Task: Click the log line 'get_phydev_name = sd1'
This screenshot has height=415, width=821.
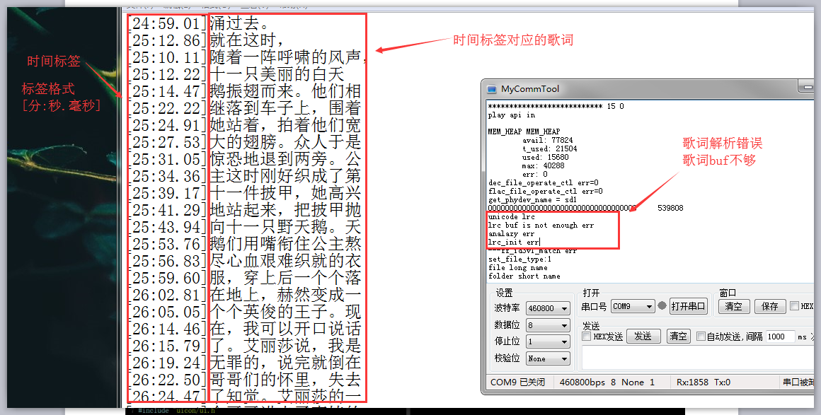Action: click(532, 199)
